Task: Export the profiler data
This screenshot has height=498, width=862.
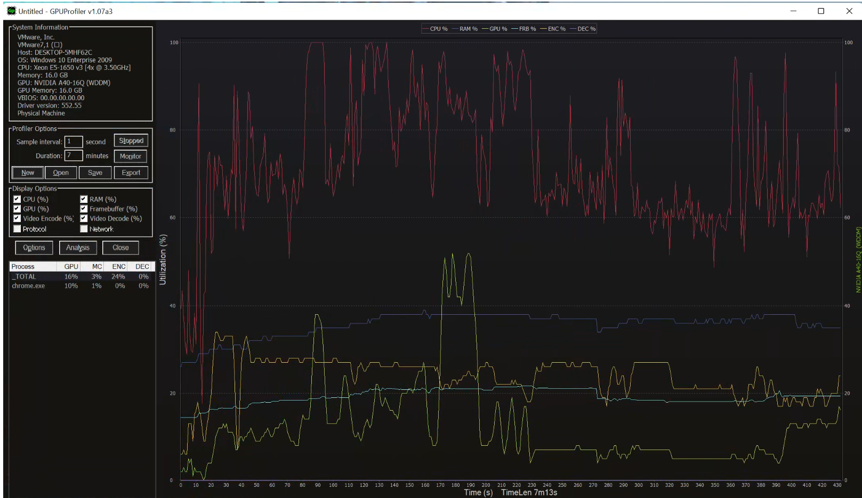Action: pos(131,173)
